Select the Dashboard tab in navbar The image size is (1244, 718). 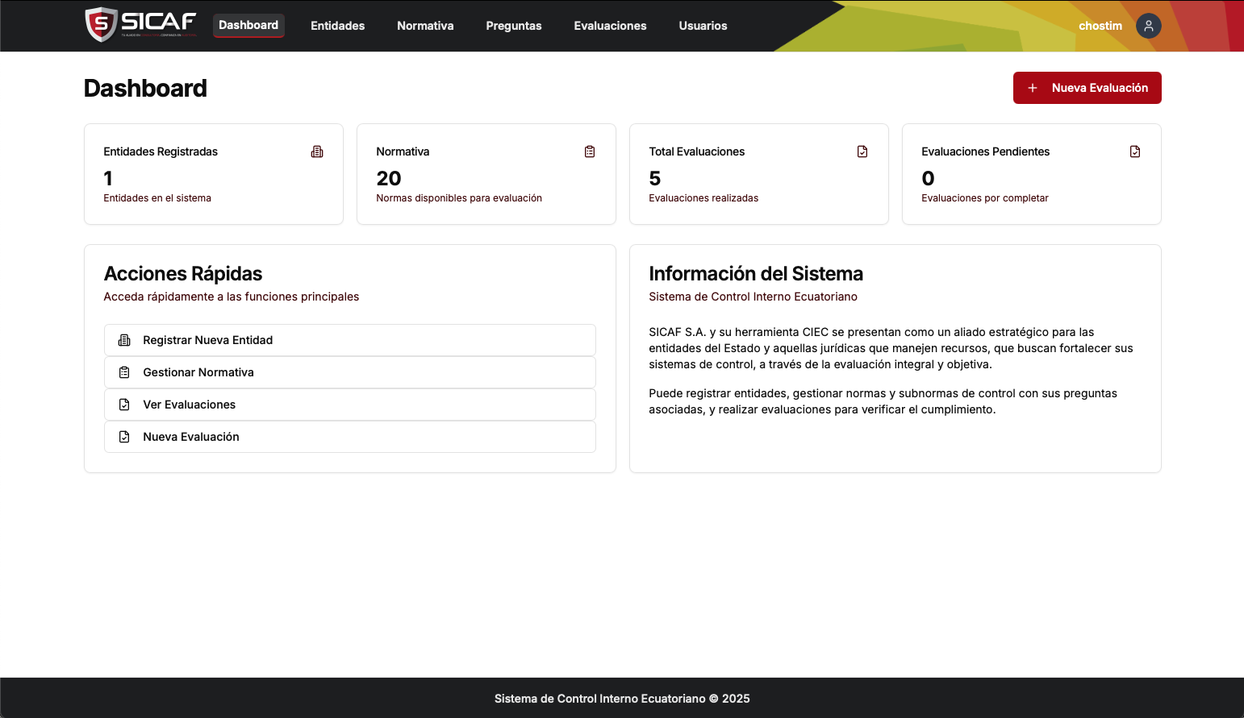[x=248, y=25]
